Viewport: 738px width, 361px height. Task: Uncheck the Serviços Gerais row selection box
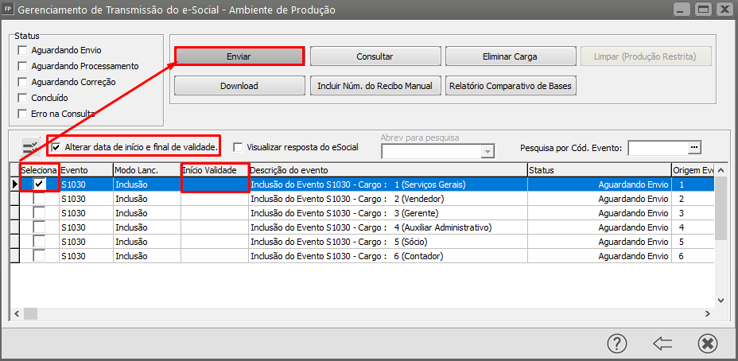click(x=39, y=184)
